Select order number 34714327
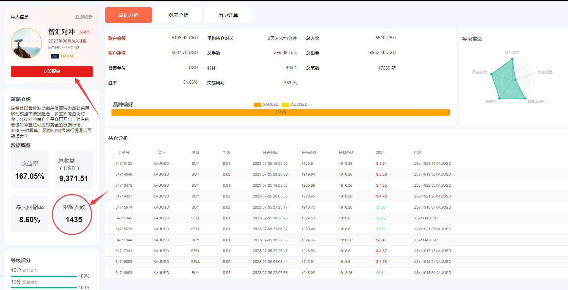 (124, 196)
